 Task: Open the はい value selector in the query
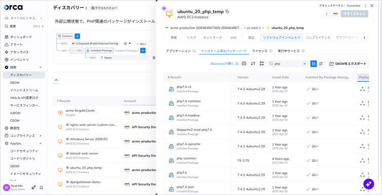coord(145,44)
